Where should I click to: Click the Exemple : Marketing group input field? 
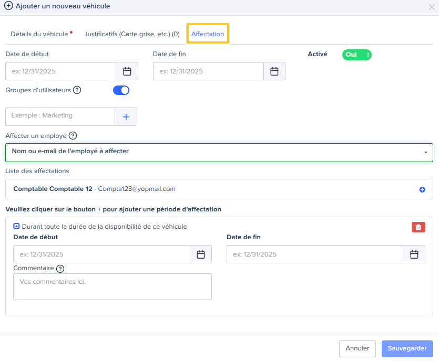[x=60, y=116]
